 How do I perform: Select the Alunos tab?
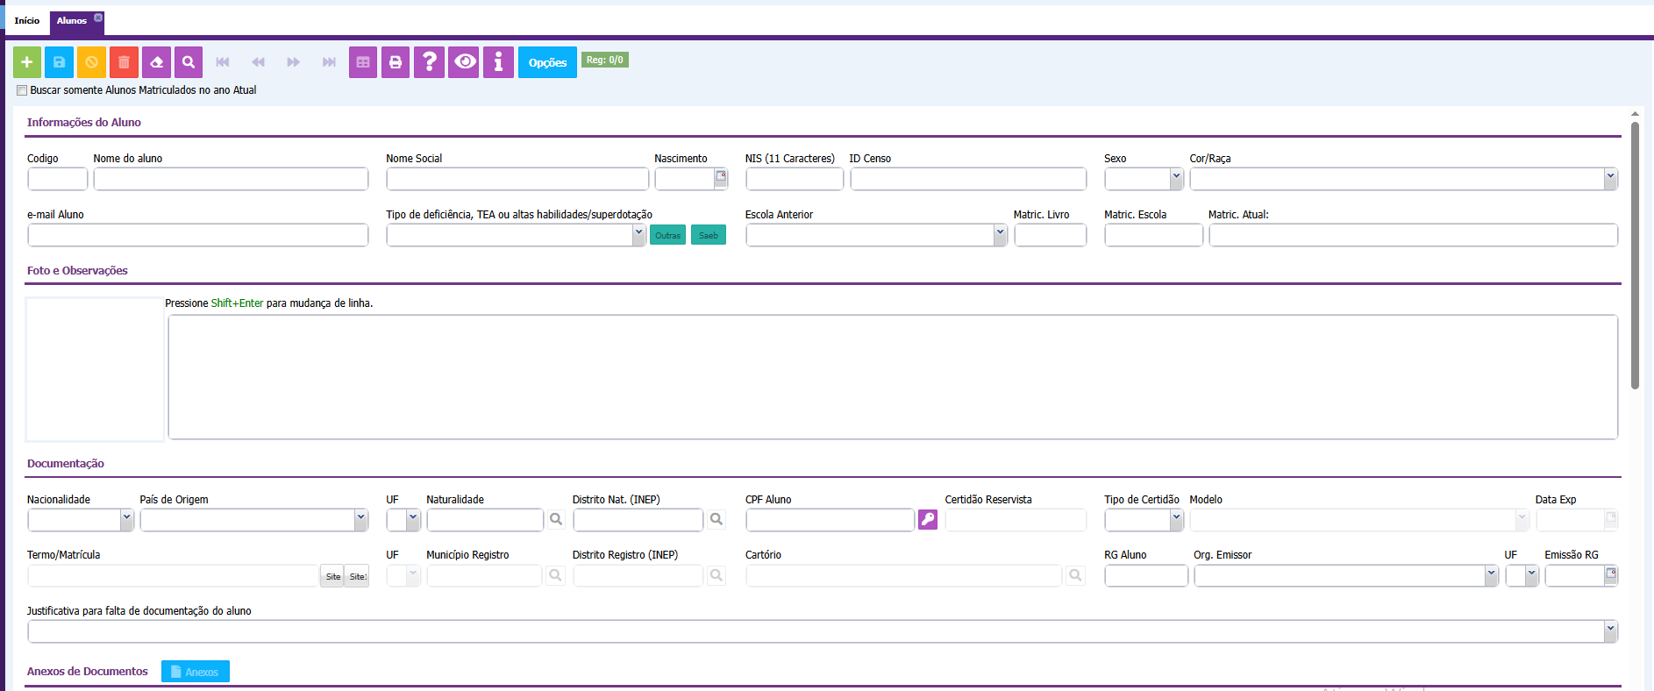72,20
